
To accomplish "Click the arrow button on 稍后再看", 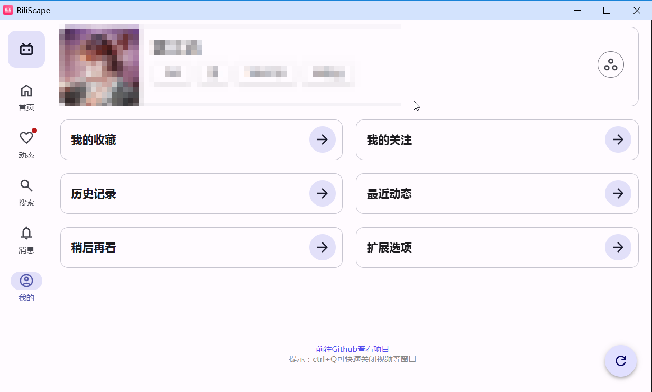I will 323,247.
